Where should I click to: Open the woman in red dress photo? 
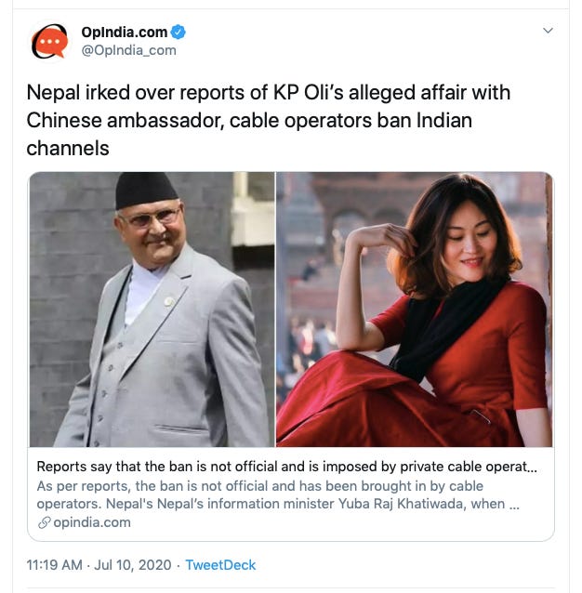[415, 310]
